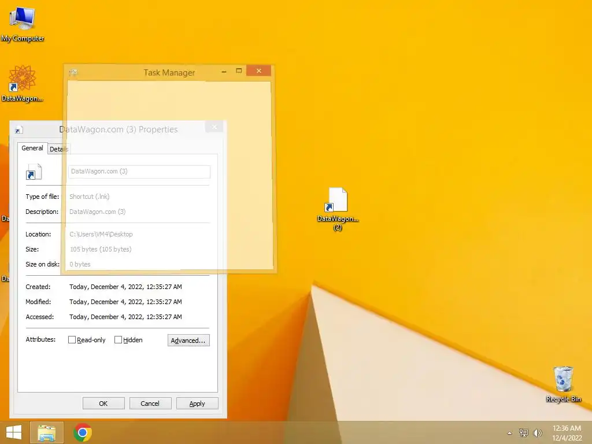Click the Task Manager title text
Viewport: 592px width, 444px height.
click(169, 72)
